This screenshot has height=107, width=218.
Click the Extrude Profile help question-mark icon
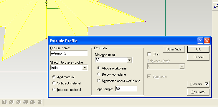point(200,41)
